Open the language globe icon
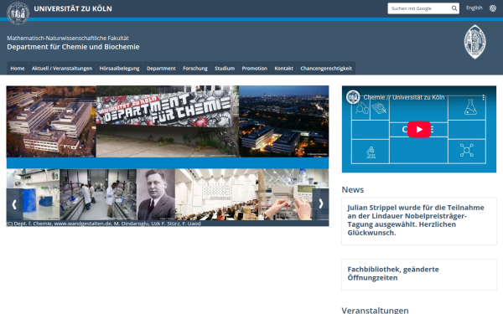Image resolution: width=503 pixels, height=314 pixels. point(493,8)
